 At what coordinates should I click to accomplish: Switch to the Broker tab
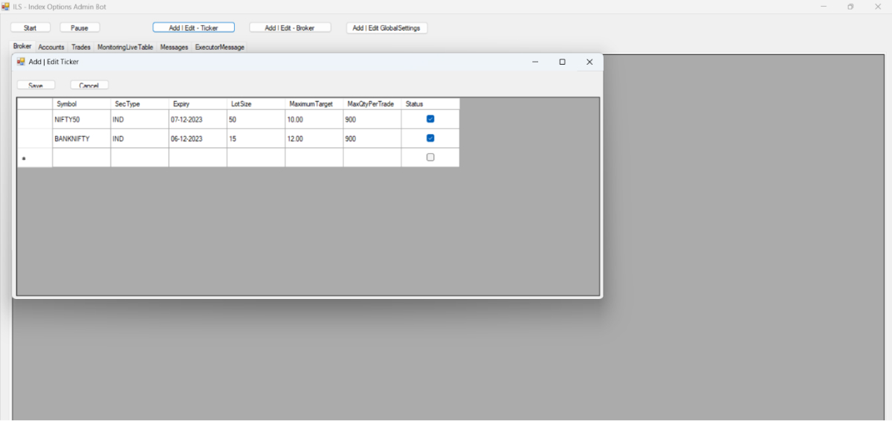tap(22, 46)
